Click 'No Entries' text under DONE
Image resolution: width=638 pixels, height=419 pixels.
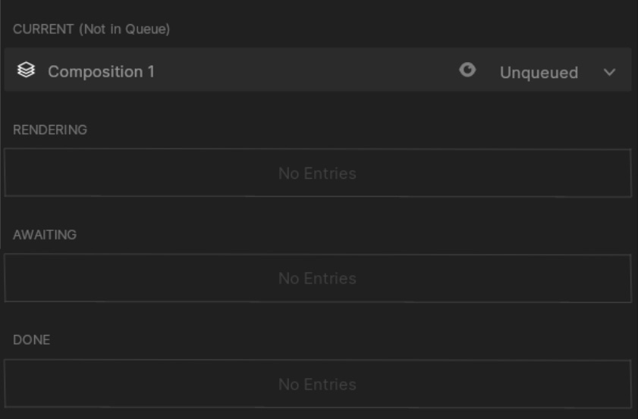[x=317, y=385]
